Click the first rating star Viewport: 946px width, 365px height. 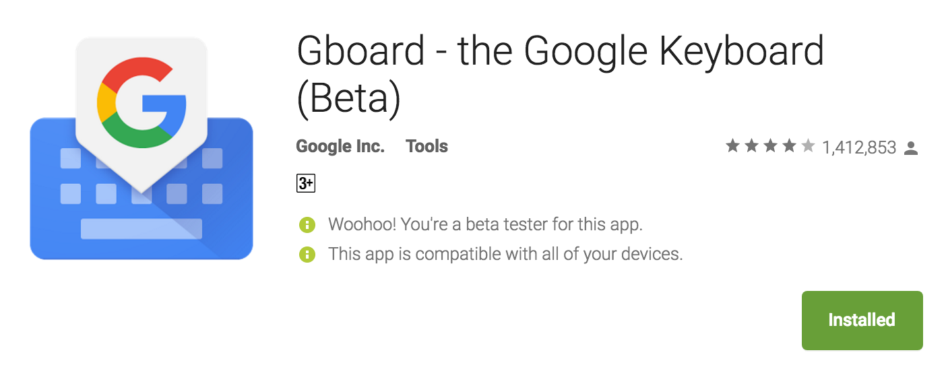pyautogui.click(x=732, y=146)
